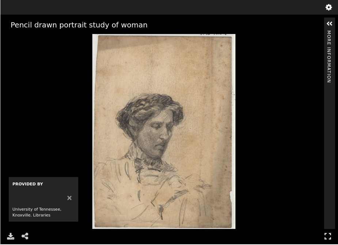Click the PROVIDED BY heading
This screenshot has height=245, width=338.
28,184
